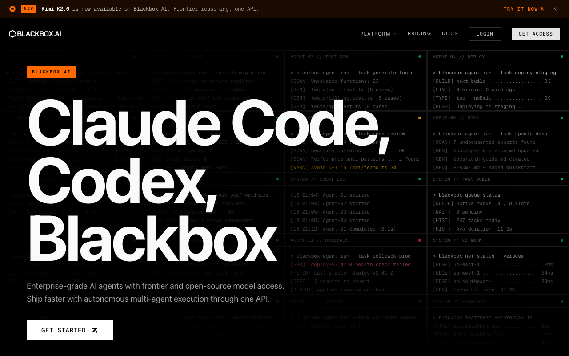Click the red AGENT-11 // ROLLBACK status dot
Viewport: 569px width, 356px height.
pos(420,240)
